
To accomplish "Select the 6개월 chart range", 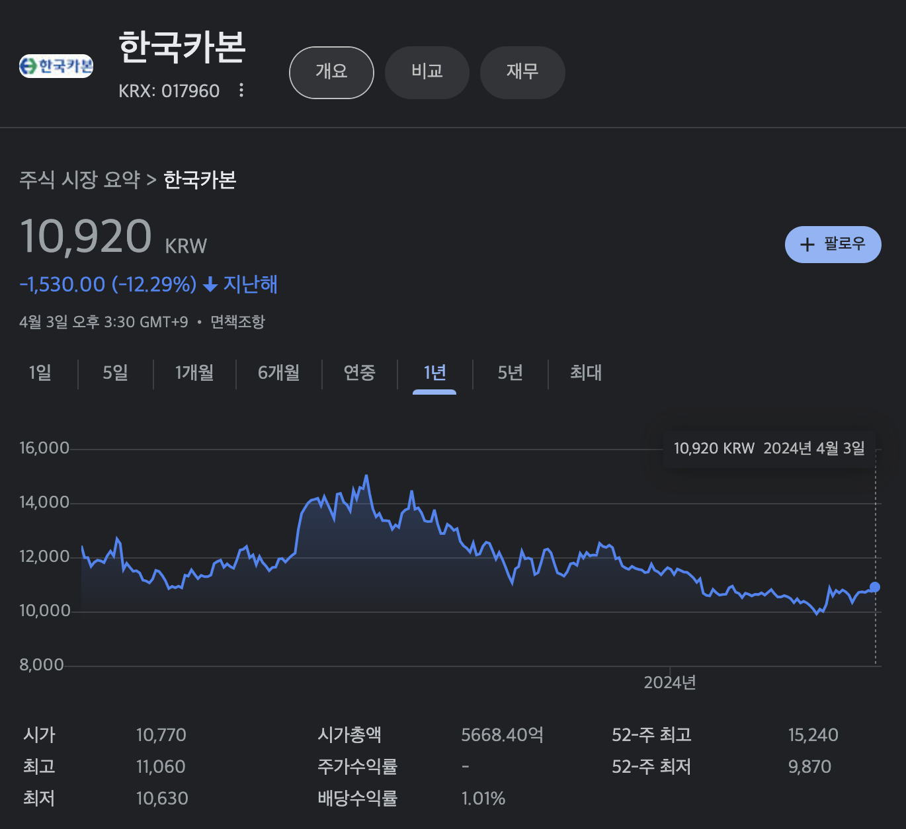I will pyautogui.click(x=278, y=373).
